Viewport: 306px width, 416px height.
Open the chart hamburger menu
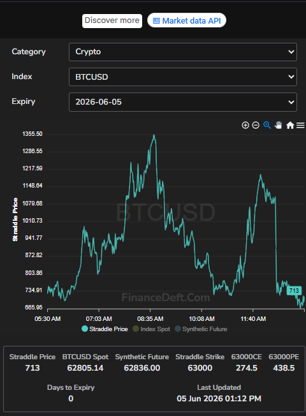[x=300, y=125]
